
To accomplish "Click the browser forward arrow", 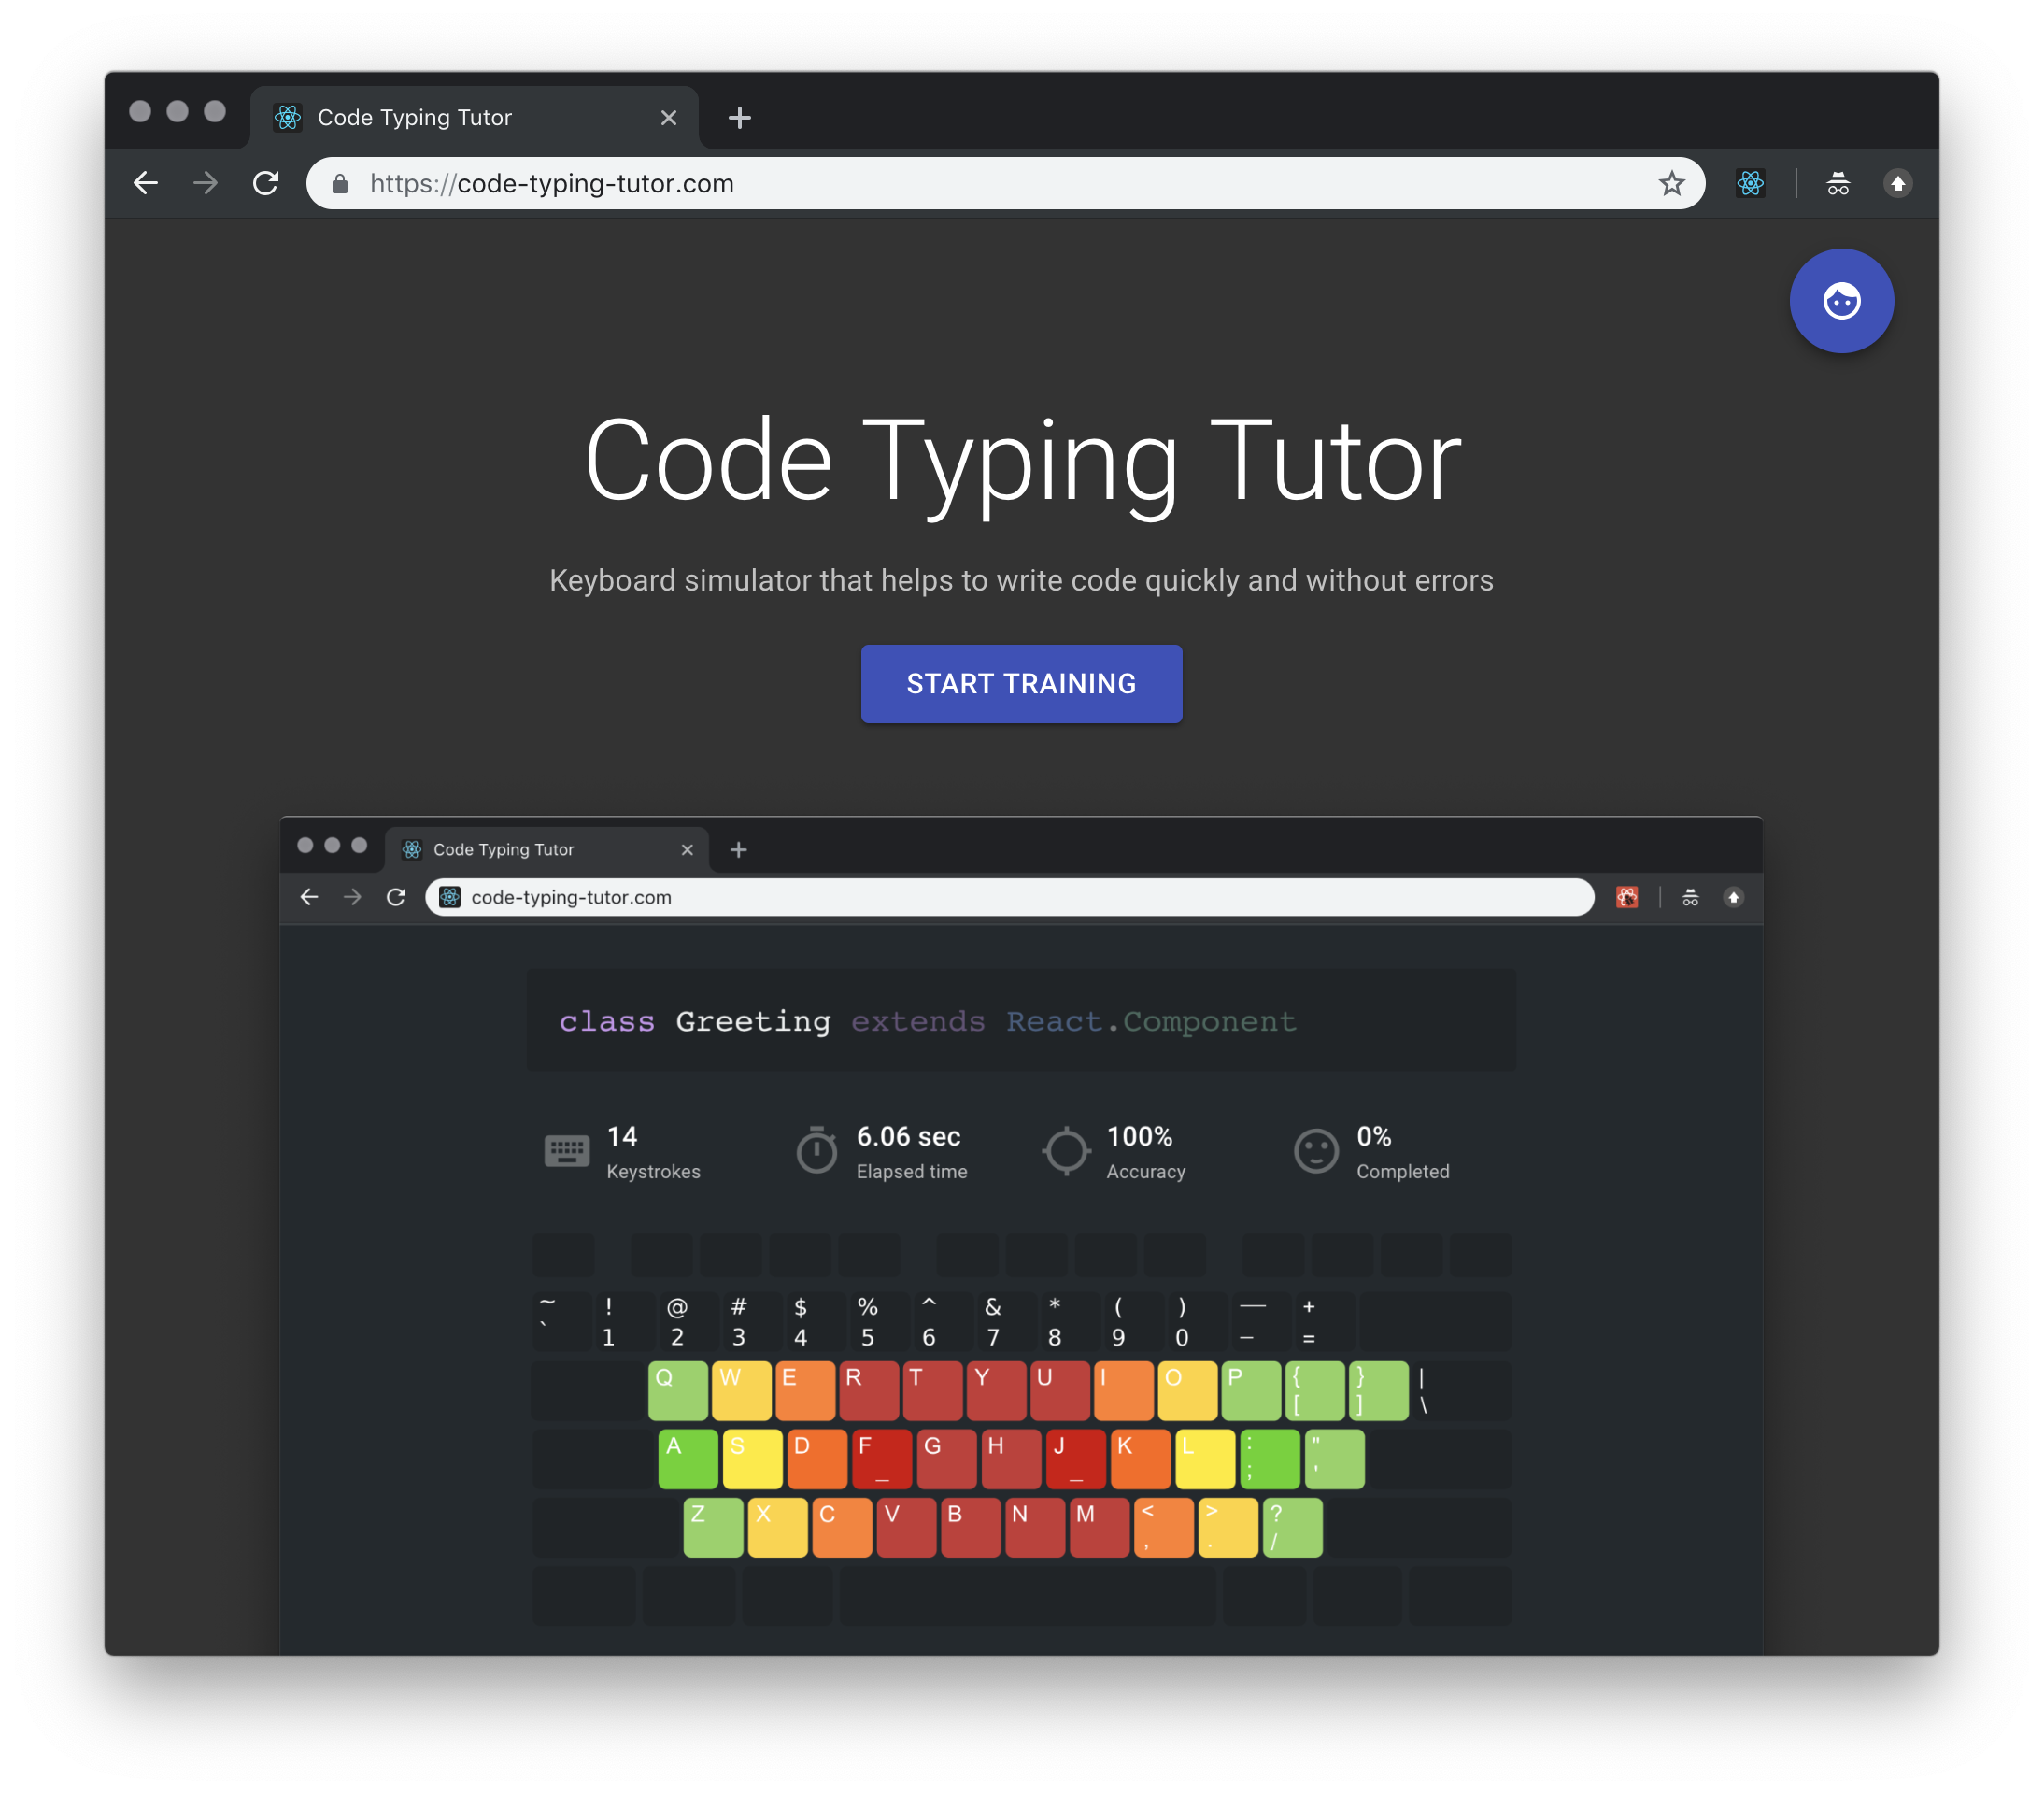I will pyautogui.click(x=205, y=183).
